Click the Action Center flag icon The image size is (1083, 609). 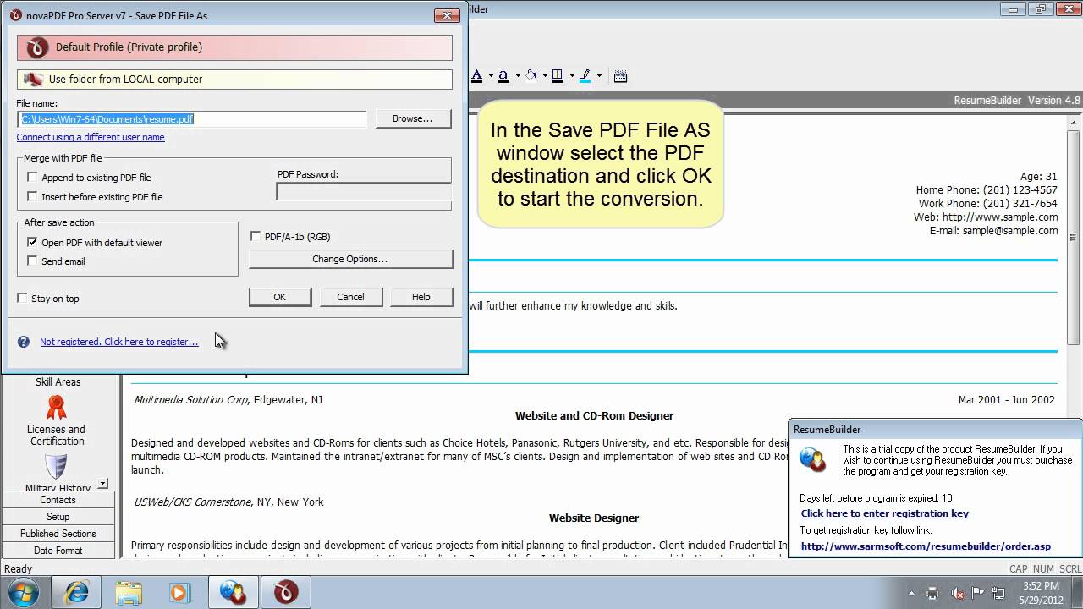[x=978, y=593]
